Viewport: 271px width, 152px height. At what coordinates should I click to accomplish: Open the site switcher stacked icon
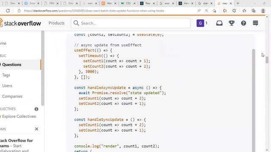[x=255, y=23]
